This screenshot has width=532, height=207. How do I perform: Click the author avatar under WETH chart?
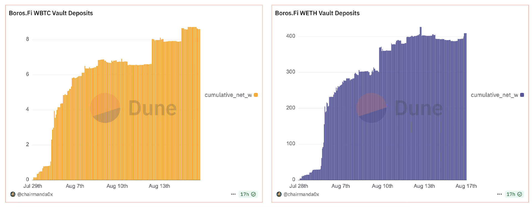click(279, 194)
